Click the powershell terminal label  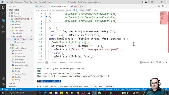pos(144,63)
